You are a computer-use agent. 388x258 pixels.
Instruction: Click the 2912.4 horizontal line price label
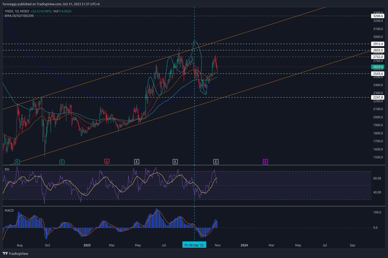coord(378,44)
